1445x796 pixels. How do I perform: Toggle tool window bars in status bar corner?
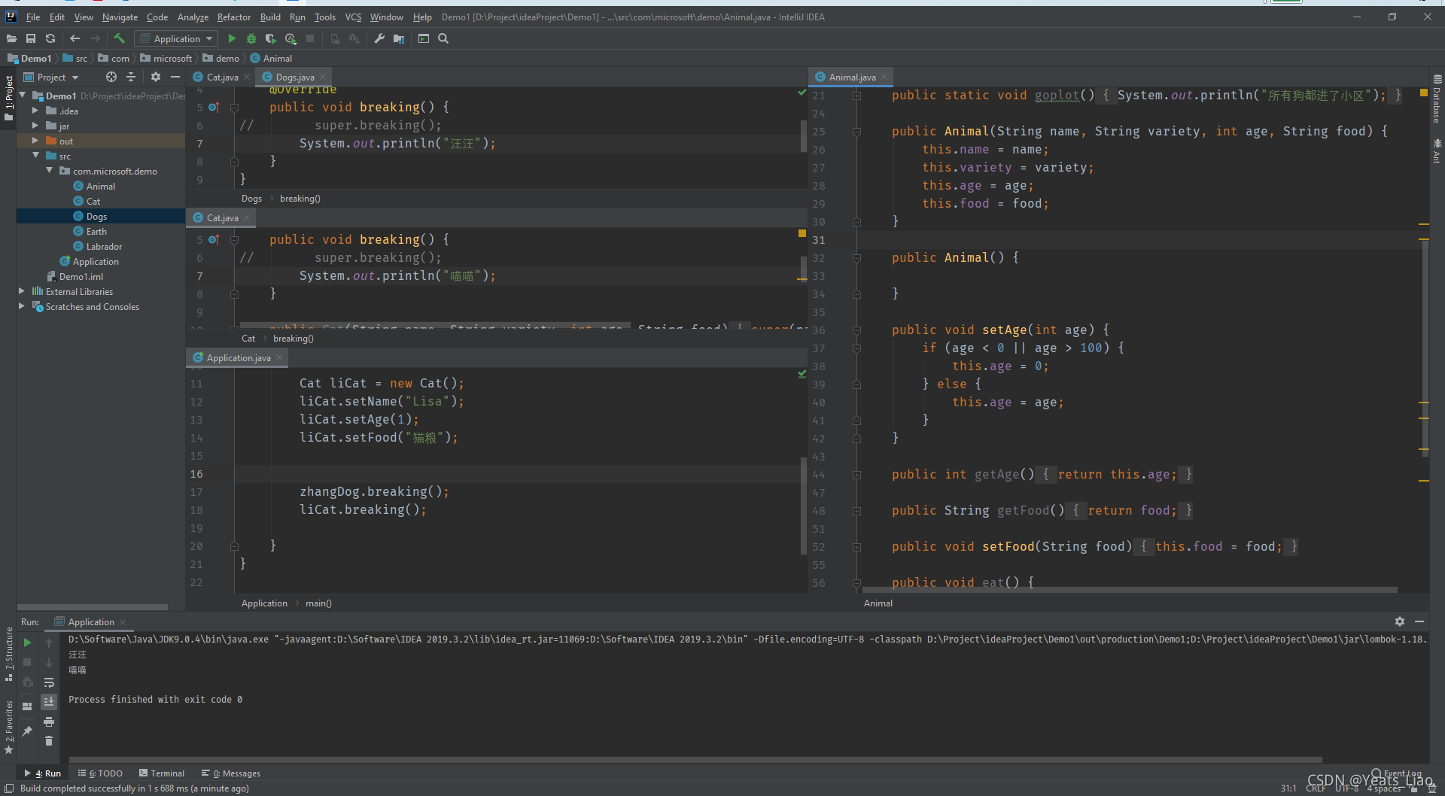tap(9, 788)
